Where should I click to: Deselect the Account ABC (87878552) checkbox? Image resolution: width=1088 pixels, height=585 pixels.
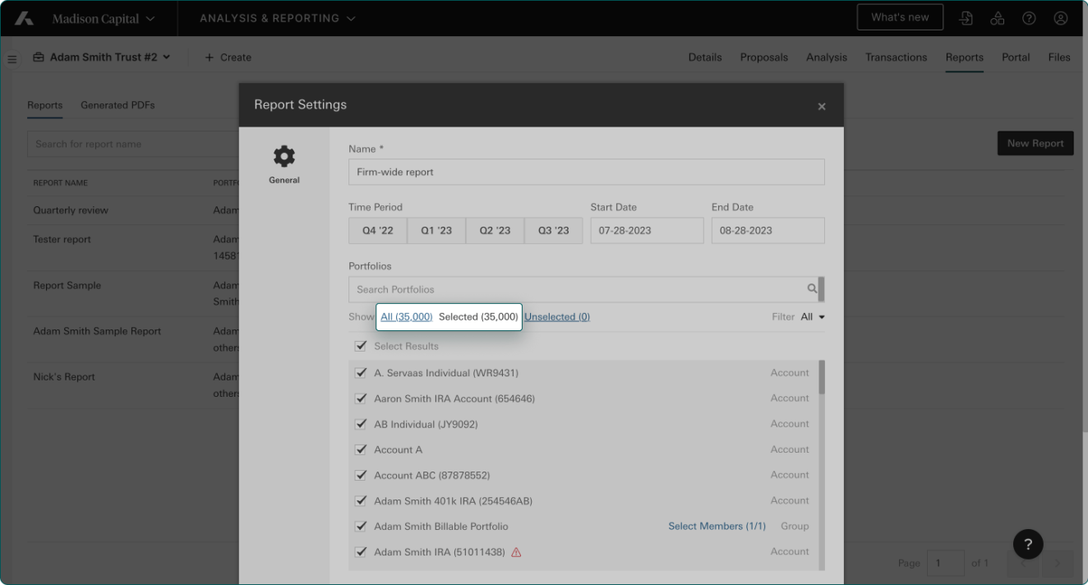(360, 476)
